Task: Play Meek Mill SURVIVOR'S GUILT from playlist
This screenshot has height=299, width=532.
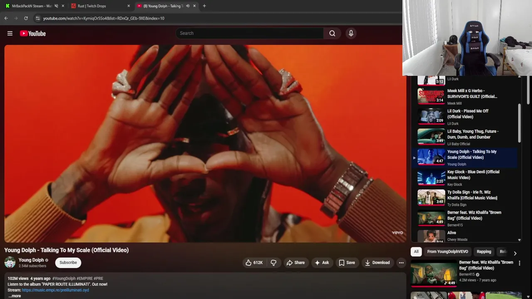Action: [x=465, y=96]
